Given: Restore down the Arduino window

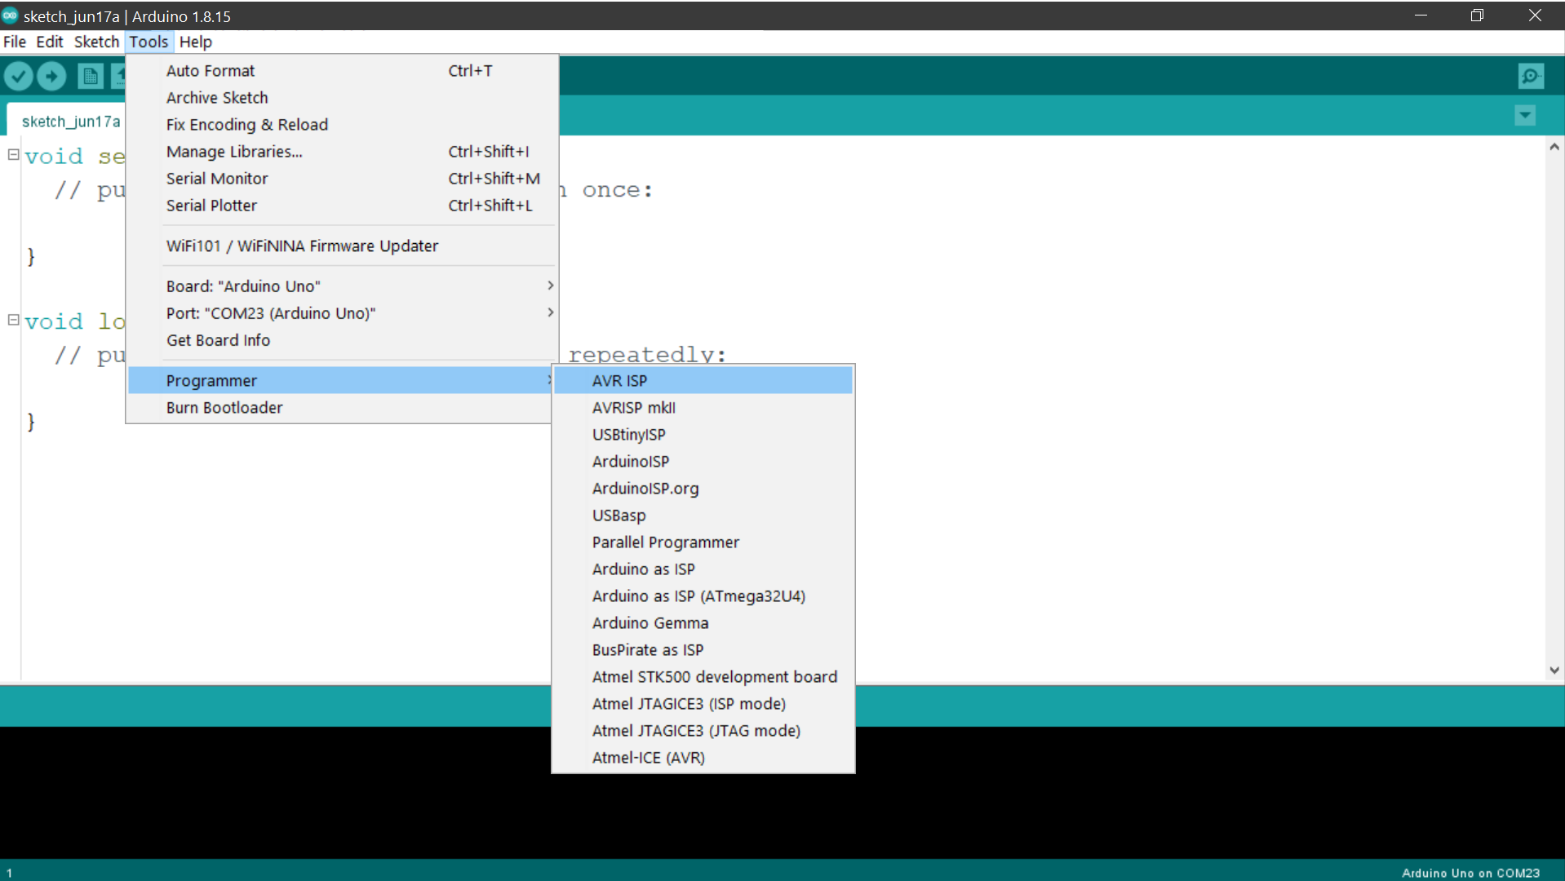Looking at the screenshot, I should point(1477,15).
